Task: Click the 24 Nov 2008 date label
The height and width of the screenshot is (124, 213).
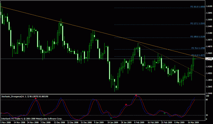Action: pyautogui.click(x=33, y=122)
